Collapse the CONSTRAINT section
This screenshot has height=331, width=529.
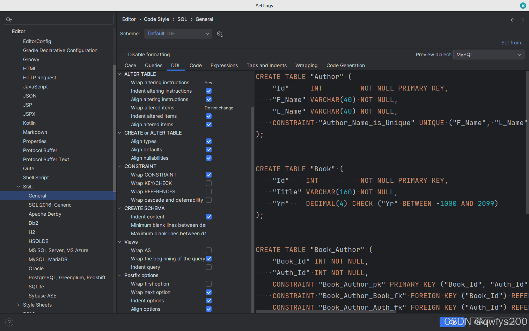tap(120, 166)
